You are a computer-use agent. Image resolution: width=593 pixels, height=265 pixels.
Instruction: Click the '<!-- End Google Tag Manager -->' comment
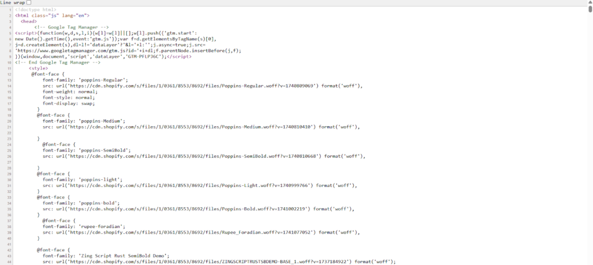point(57,62)
